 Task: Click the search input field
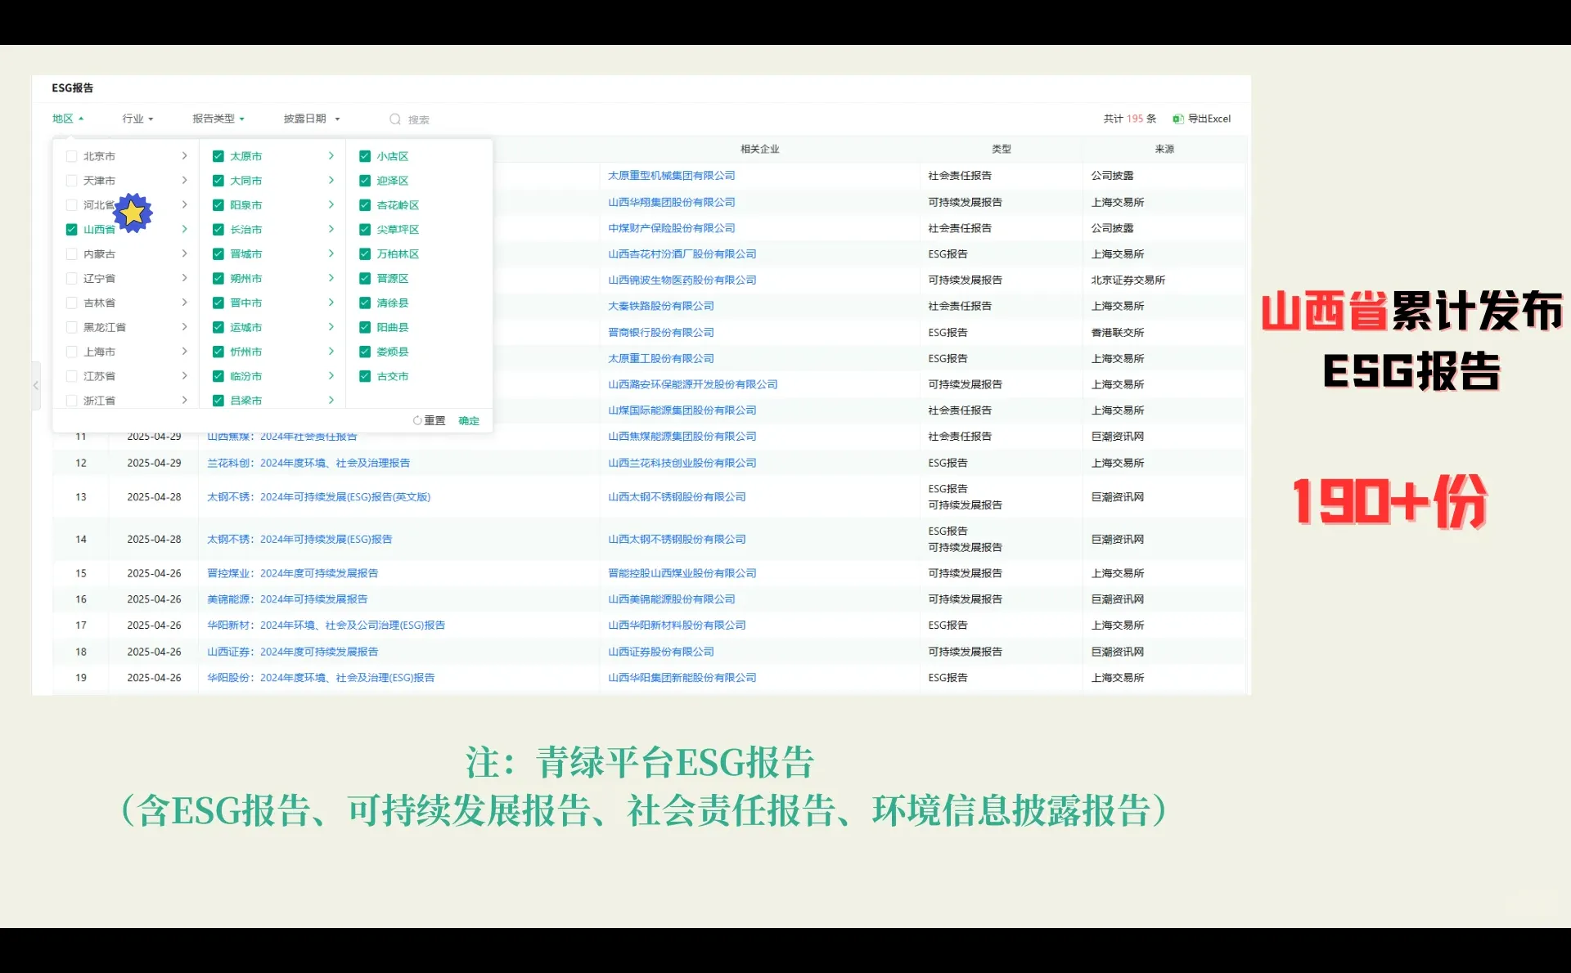442,119
